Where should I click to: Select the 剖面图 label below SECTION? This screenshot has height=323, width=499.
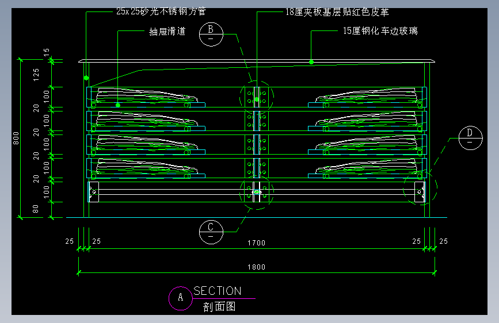click(219, 306)
